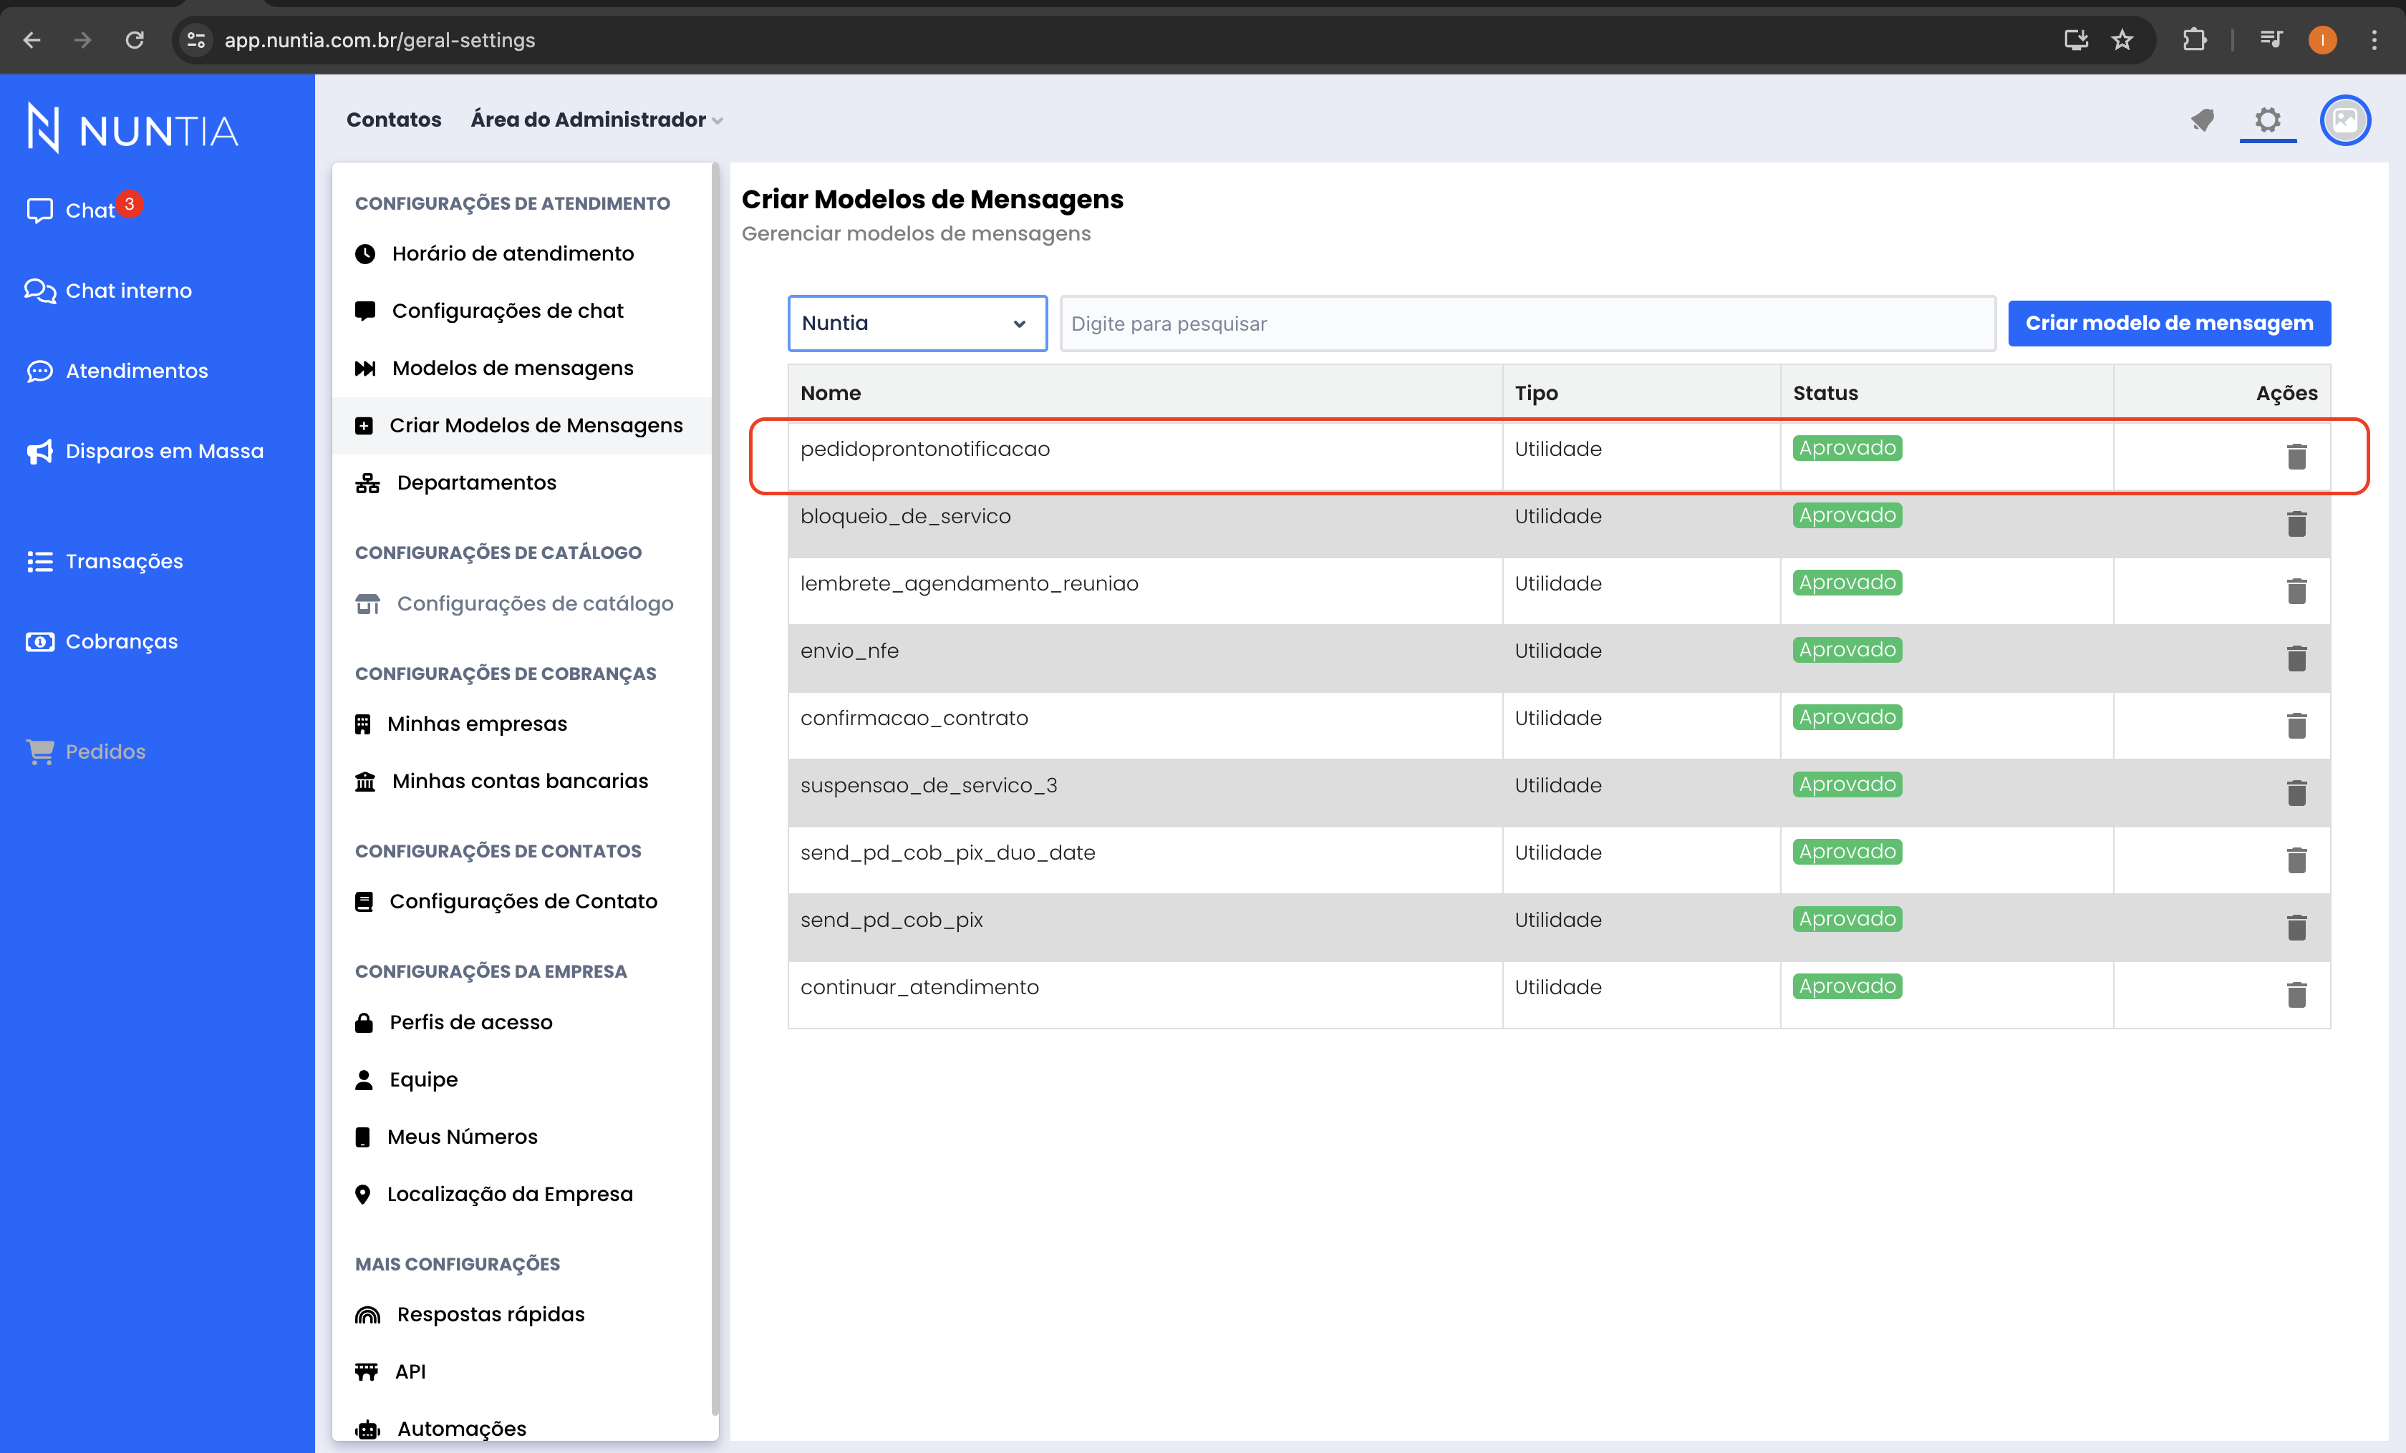Open site info icon in address bar
Image resolution: width=2406 pixels, height=1453 pixels.
pyautogui.click(x=196, y=40)
